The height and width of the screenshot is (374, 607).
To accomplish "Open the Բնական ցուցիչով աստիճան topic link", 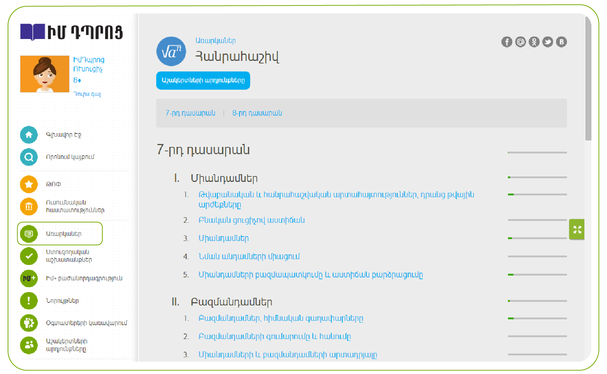I will [x=252, y=220].
